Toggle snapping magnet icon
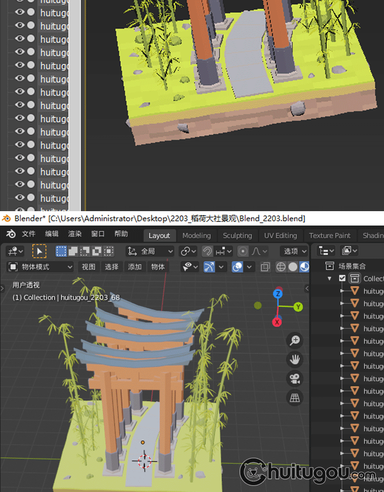This screenshot has width=384, height=492. (207, 251)
